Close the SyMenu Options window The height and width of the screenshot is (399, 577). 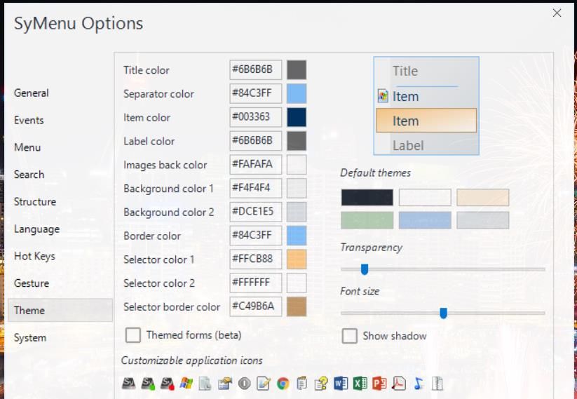click(557, 13)
